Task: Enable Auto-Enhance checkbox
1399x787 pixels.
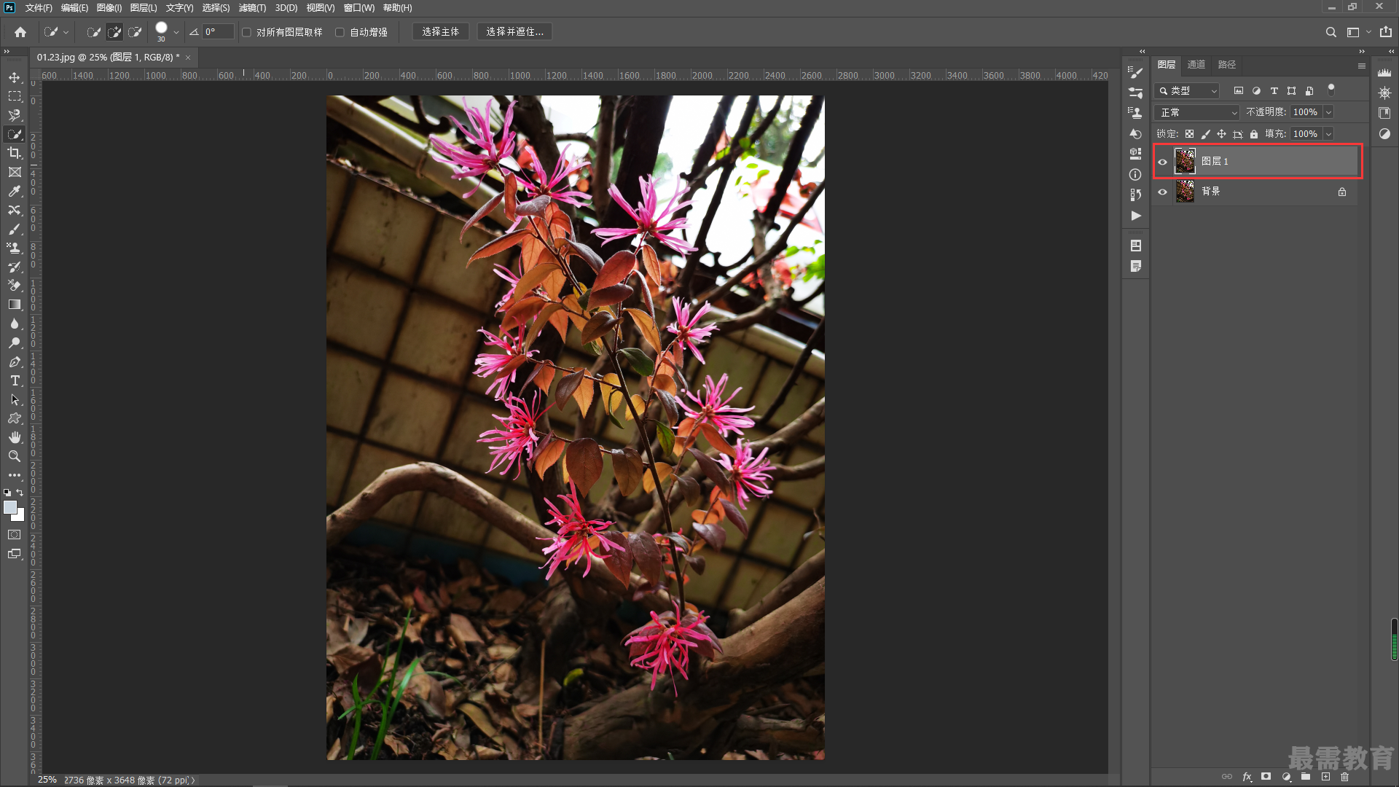Action: click(340, 32)
